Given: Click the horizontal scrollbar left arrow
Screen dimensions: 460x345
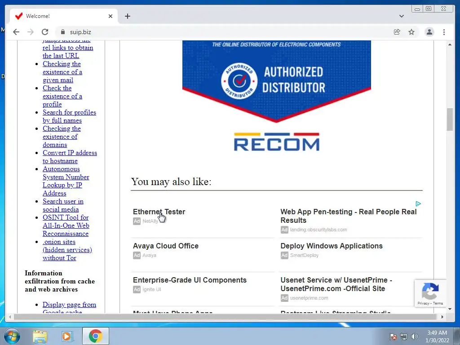Looking at the screenshot, I should point(10,317).
